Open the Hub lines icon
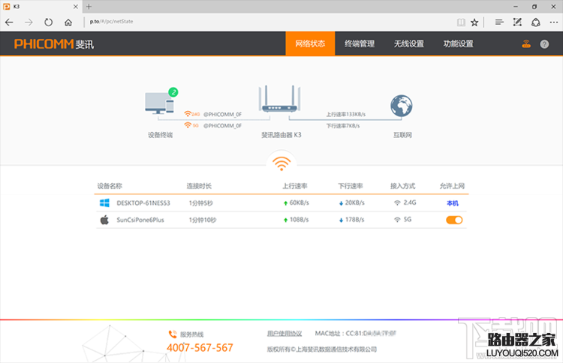Screen dimensions: 563x363 click(x=499, y=22)
